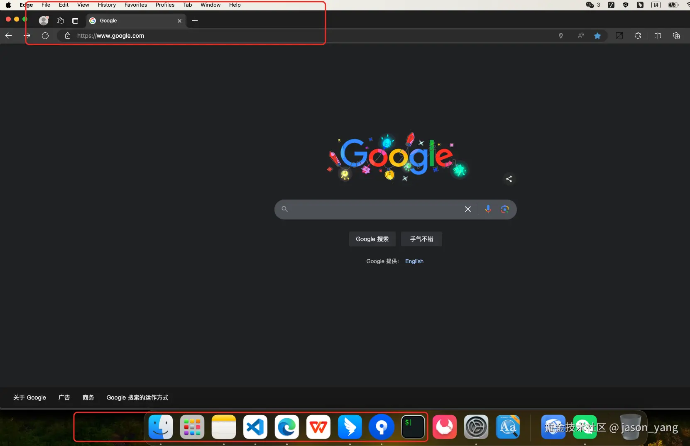Search by image with Google Lens

(x=505, y=209)
